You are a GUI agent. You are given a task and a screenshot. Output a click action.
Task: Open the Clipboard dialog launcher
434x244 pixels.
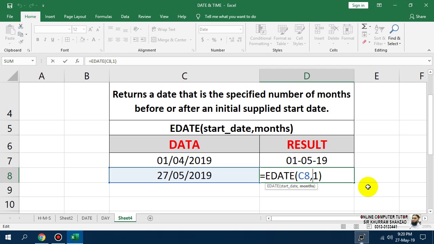(x=28, y=50)
